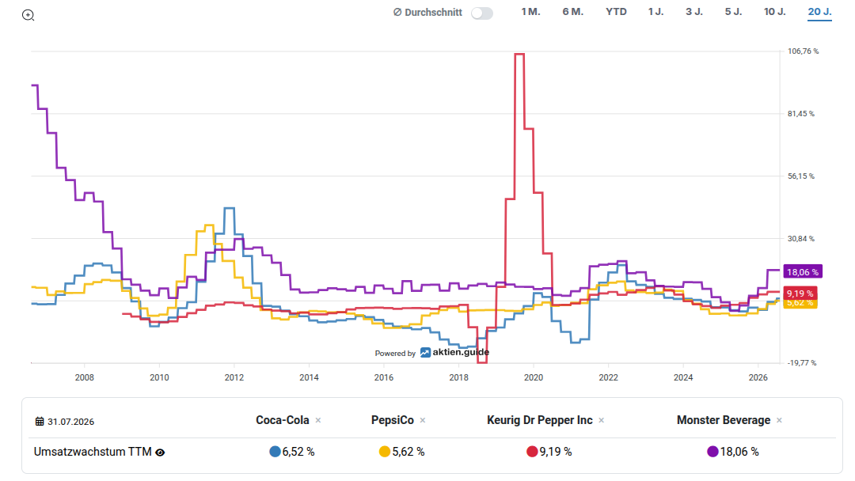Screen dimensions: 855x481
Task: Click the red 9,19 % value badge
Action: tap(800, 293)
